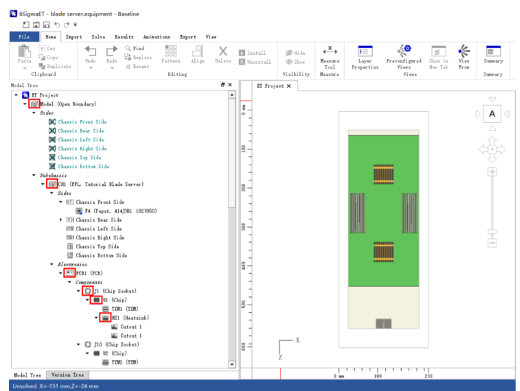Screen dimensions: 520x391
Task: Switch to the Solve ribbon tab
Action: coord(98,37)
